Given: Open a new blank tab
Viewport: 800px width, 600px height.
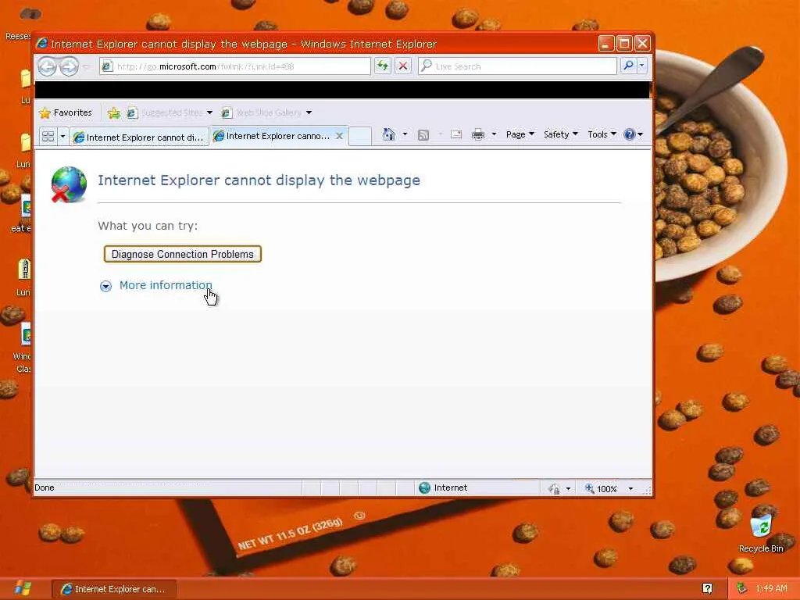Looking at the screenshot, I should [x=360, y=136].
